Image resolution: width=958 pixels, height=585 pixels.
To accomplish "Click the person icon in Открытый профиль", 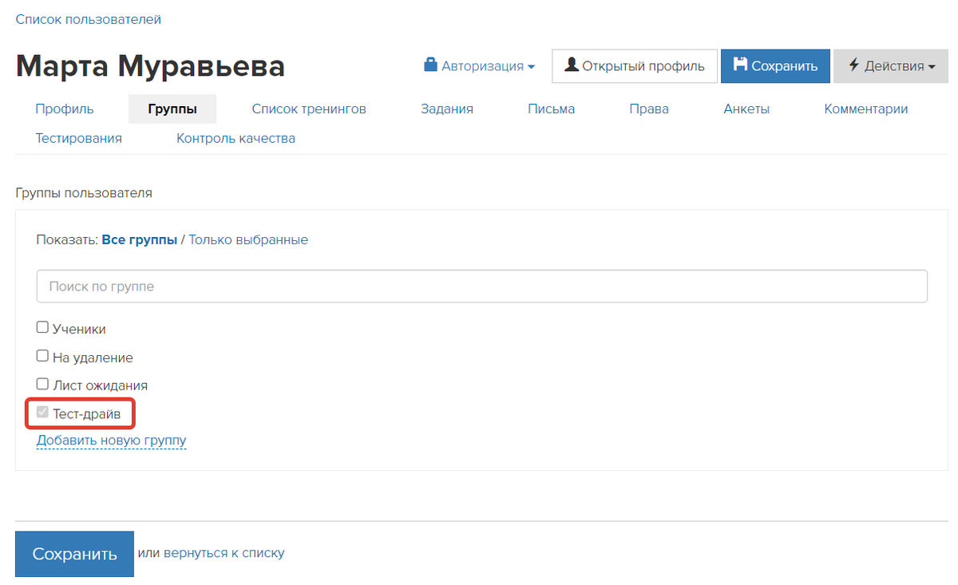I will click(571, 65).
